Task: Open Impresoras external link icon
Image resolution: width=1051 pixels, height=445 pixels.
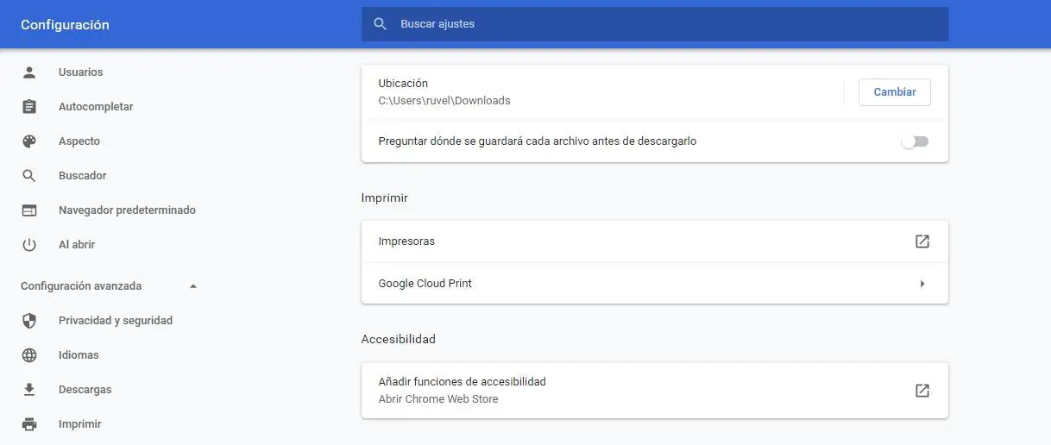Action: 922,241
